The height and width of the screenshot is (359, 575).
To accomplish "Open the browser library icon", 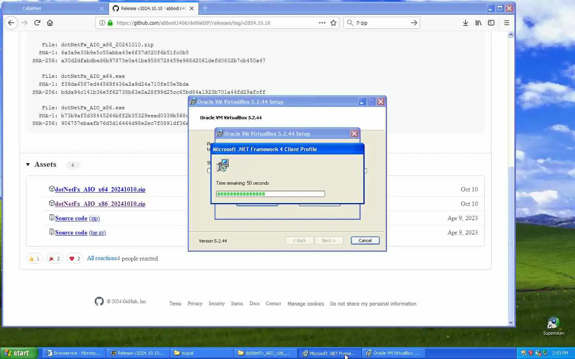I will coord(478,23).
